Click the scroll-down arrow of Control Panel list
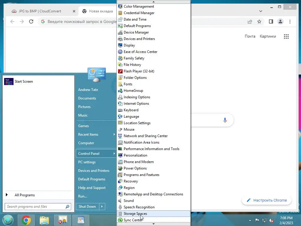The height and width of the screenshot is (226, 301). click(x=153, y=224)
